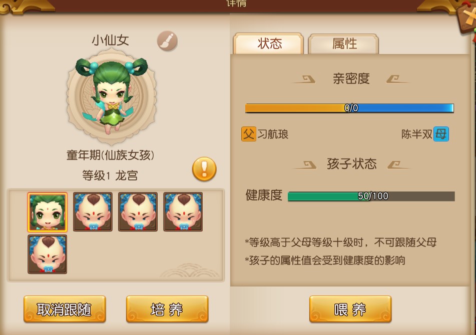The width and height of the screenshot is (476, 335).
Task: Switch to the 属性 tab
Action: (x=344, y=43)
